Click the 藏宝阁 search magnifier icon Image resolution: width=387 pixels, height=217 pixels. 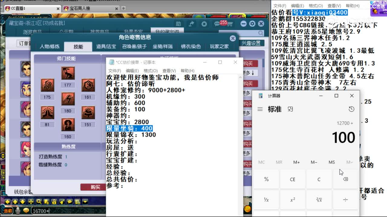pyautogui.click(x=261, y=33)
